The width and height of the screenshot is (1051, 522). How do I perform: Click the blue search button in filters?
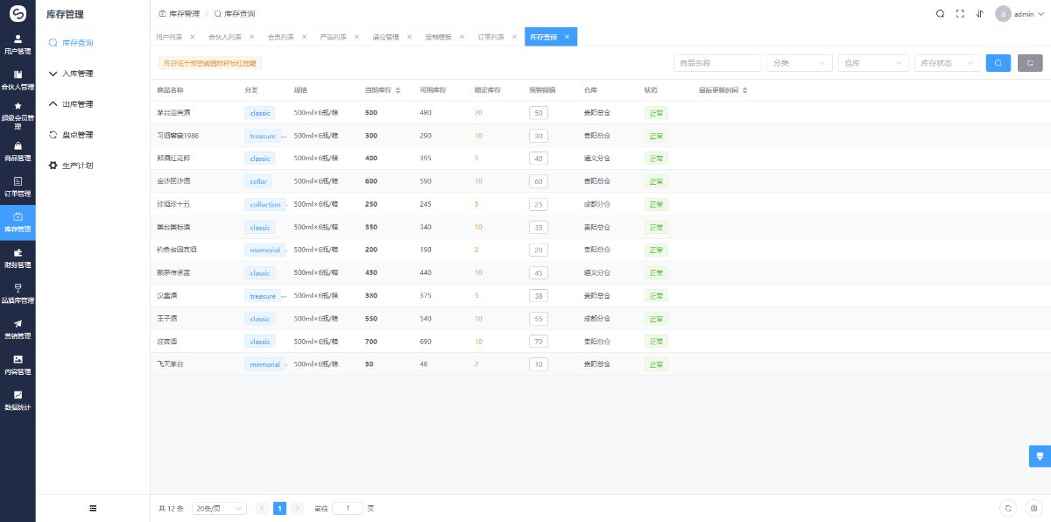click(998, 62)
